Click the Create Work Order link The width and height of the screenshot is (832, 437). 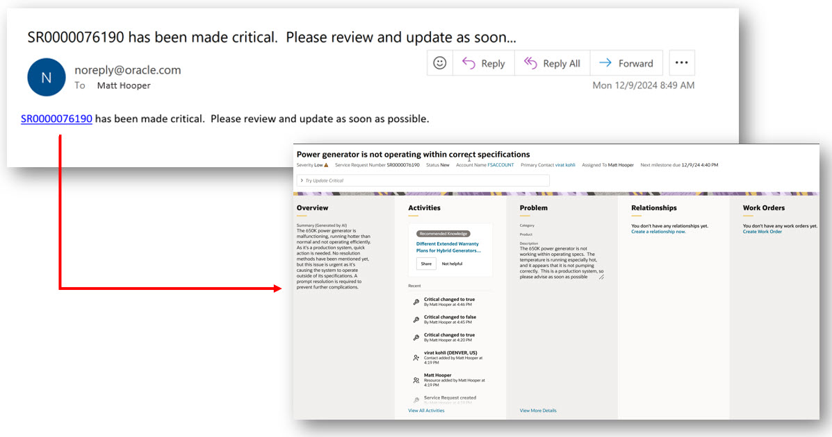tap(762, 232)
